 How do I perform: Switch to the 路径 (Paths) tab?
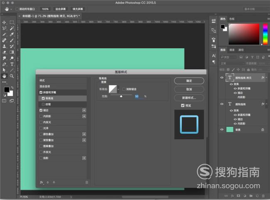point(241,50)
